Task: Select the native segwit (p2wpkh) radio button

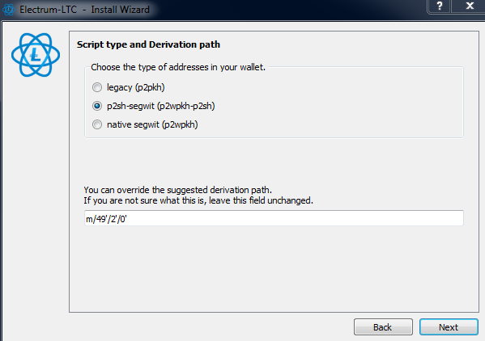Action: click(x=97, y=124)
